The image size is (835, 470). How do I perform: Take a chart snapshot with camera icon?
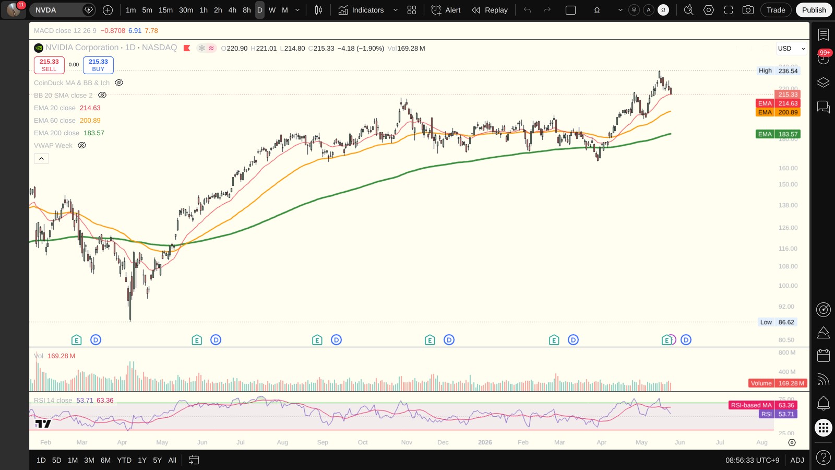748,10
